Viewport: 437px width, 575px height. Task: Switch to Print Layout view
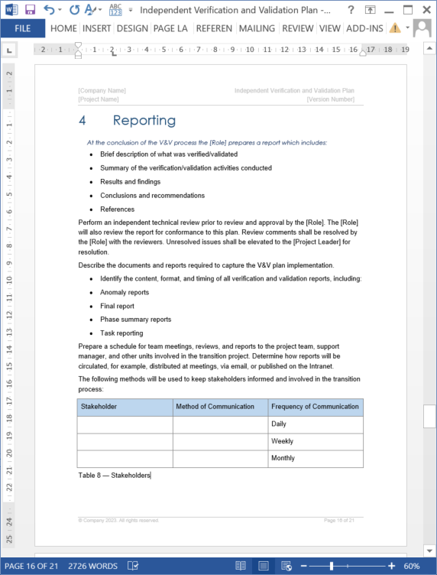tap(264, 566)
